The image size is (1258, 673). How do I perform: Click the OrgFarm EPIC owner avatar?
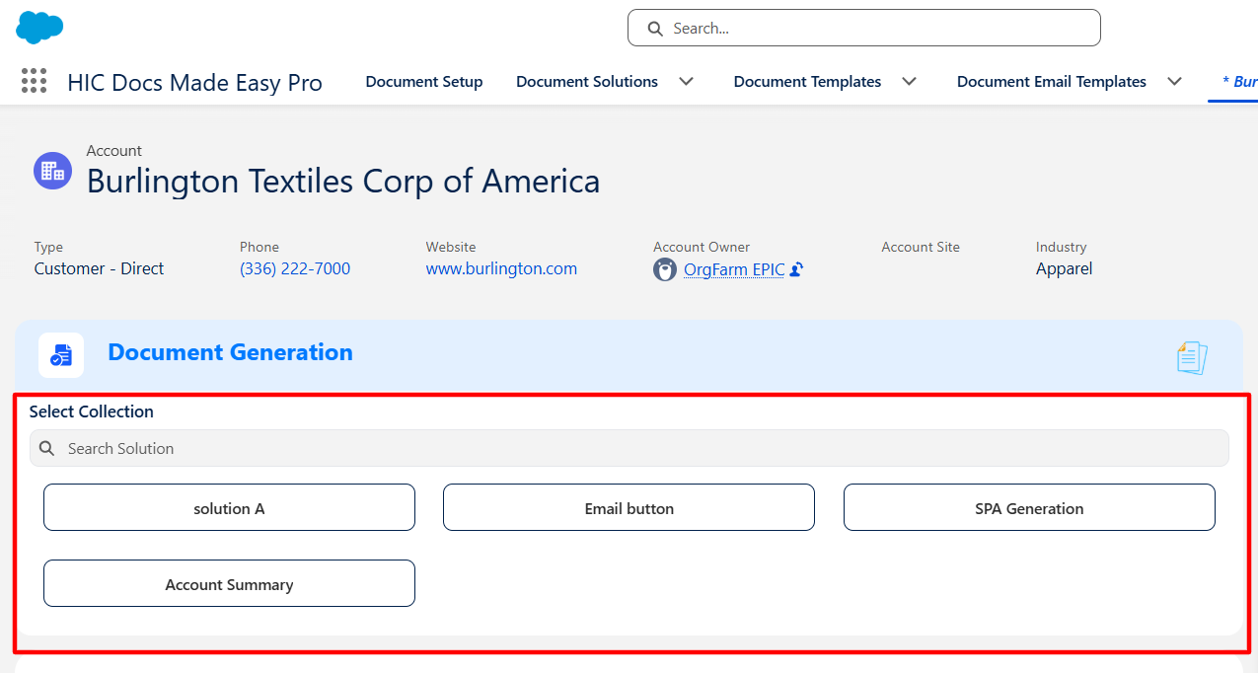tap(665, 269)
